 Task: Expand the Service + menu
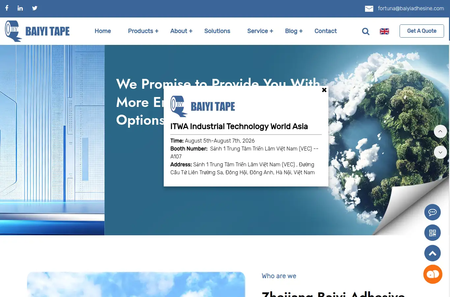260,31
